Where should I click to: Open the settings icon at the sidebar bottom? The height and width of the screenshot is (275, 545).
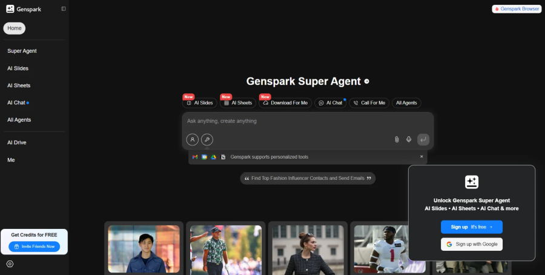click(x=10, y=264)
